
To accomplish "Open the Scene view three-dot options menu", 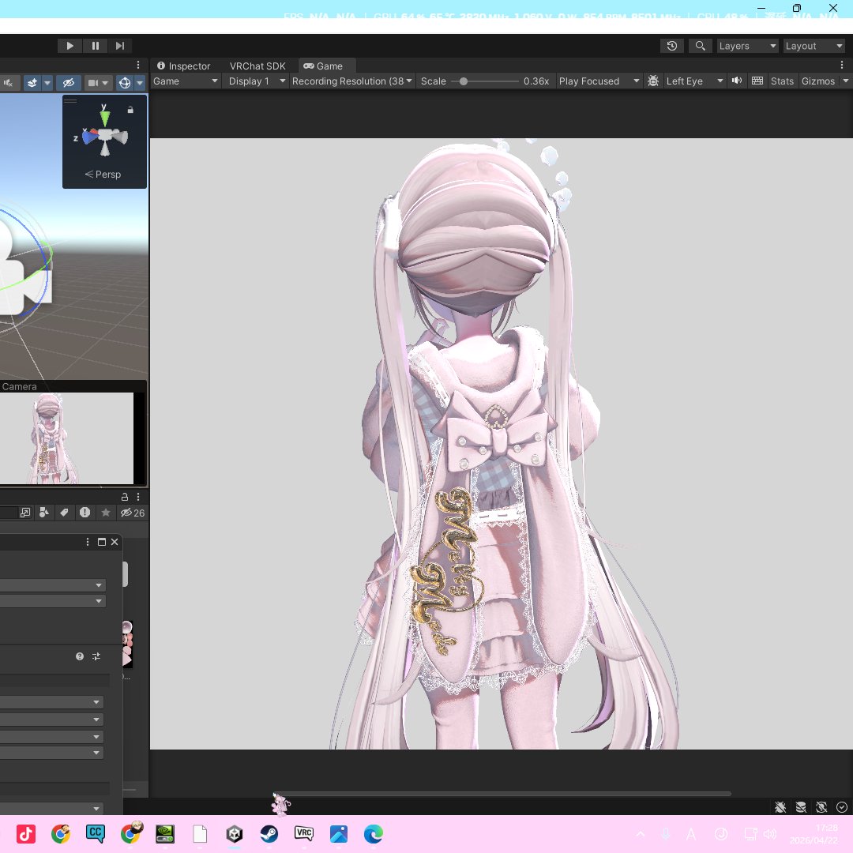I will click(x=138, y=65).
